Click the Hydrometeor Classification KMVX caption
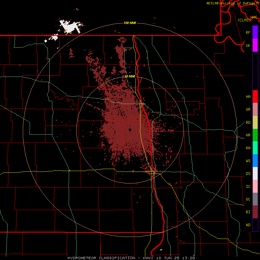260x260 pixels. 131,258
